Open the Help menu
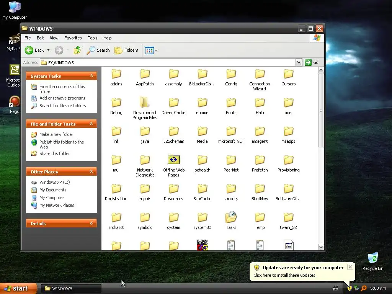392x294 pixels. point(108,38)
